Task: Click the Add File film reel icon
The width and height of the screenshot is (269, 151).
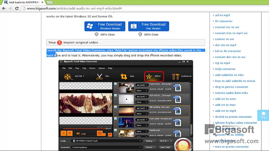Action: point(68,76)
